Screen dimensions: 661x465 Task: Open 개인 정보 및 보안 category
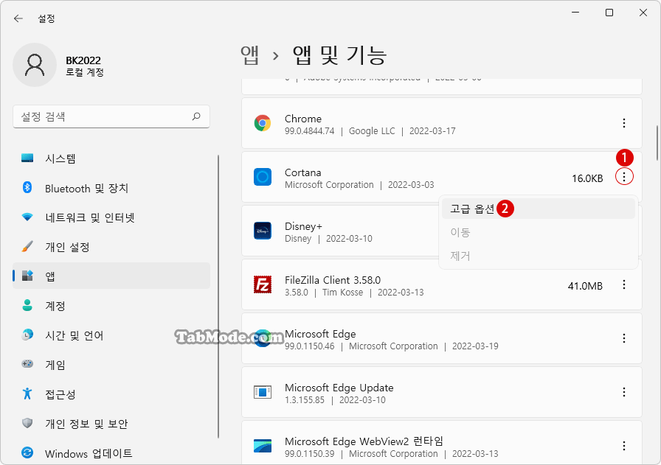click(111, 424)
